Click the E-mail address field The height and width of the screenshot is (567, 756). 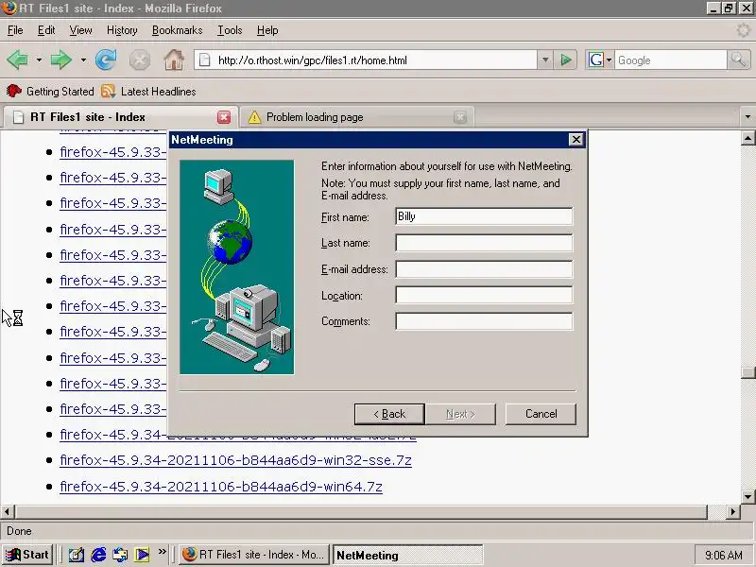click(484, 269)
